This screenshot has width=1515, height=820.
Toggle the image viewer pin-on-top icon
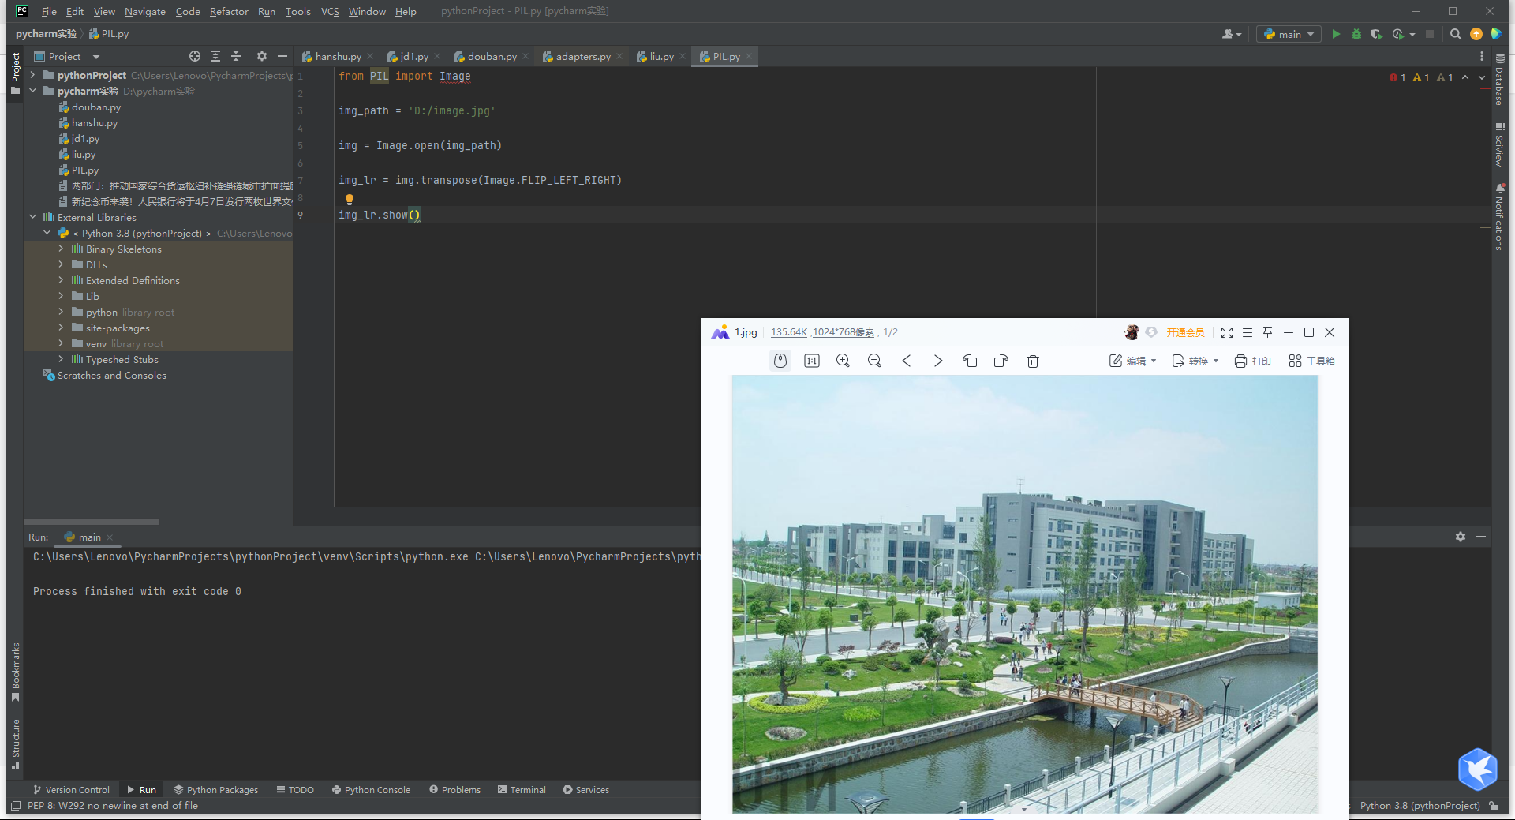1268,332
